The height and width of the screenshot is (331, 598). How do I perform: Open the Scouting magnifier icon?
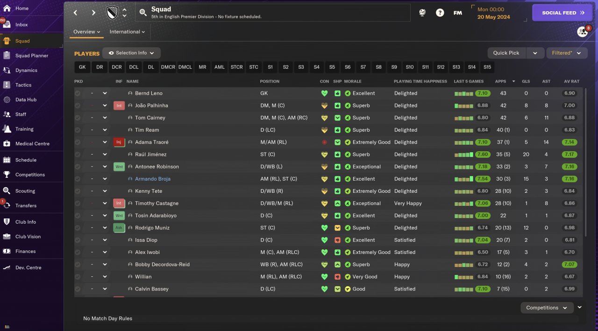point(7,191)
